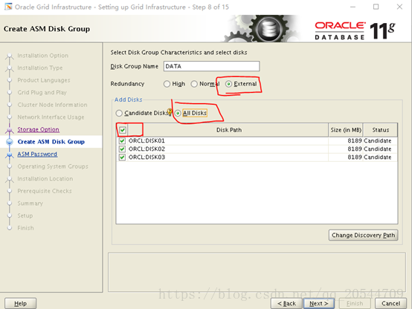The width and height of the screenshot is (412, 309).
Task: Maximize the installer window
Action: coord(376,7)
